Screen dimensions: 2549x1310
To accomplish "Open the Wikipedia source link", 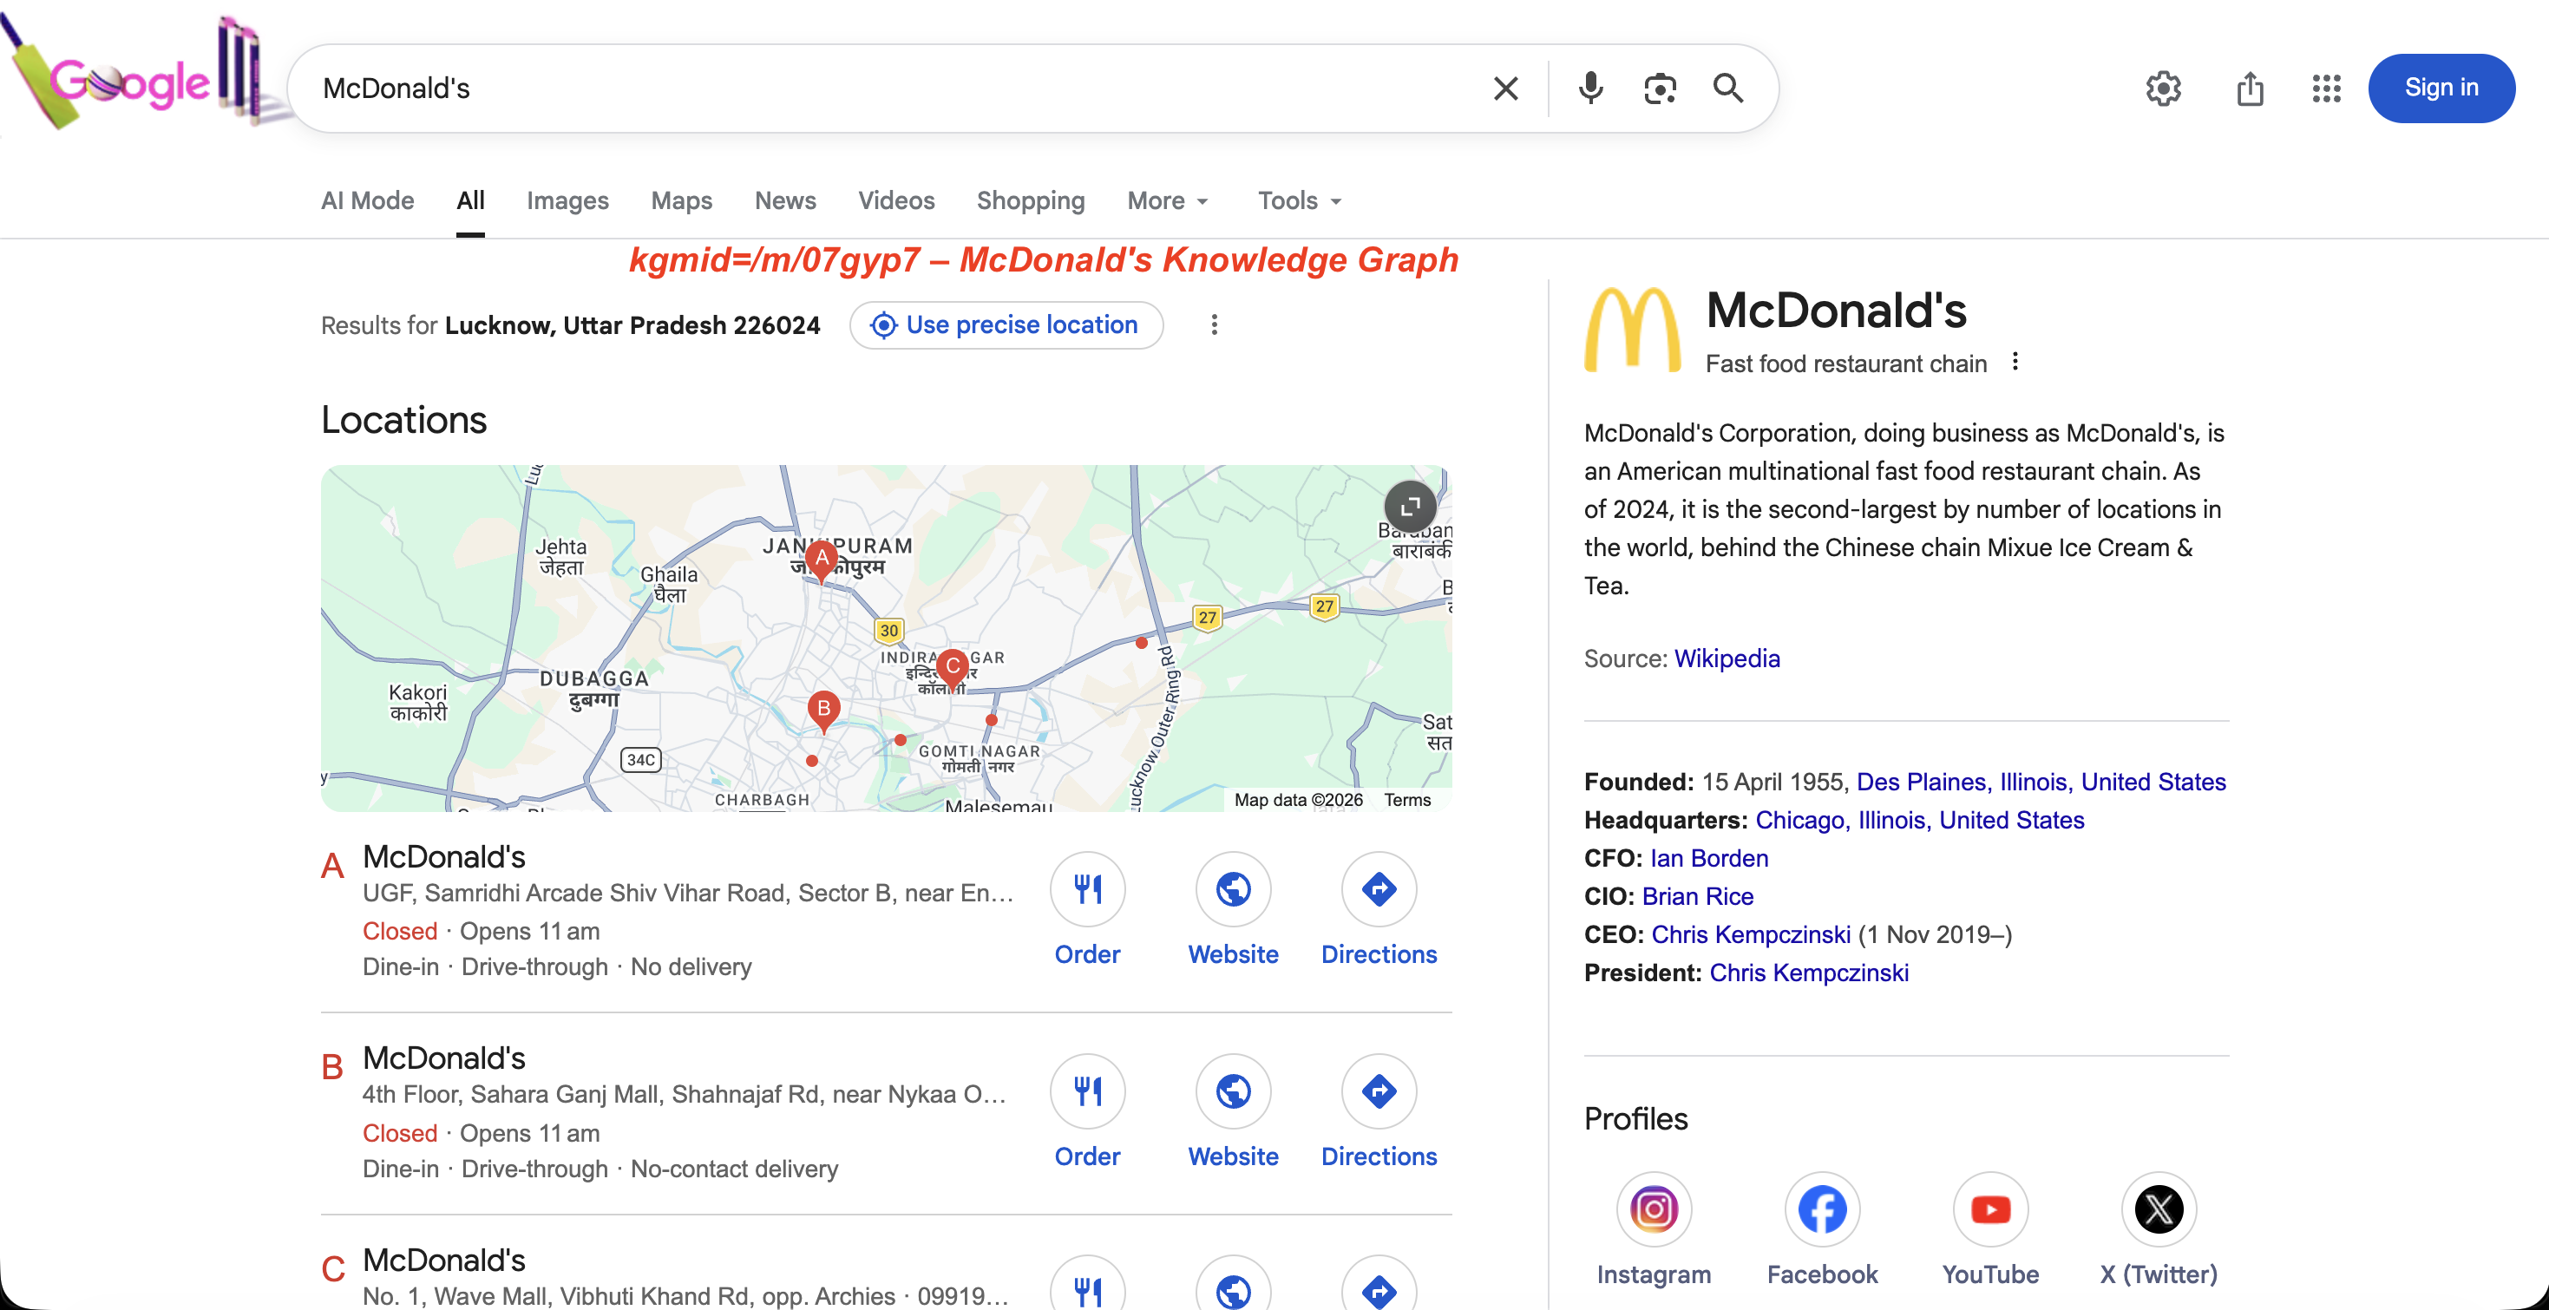I will coord(1727,658).
